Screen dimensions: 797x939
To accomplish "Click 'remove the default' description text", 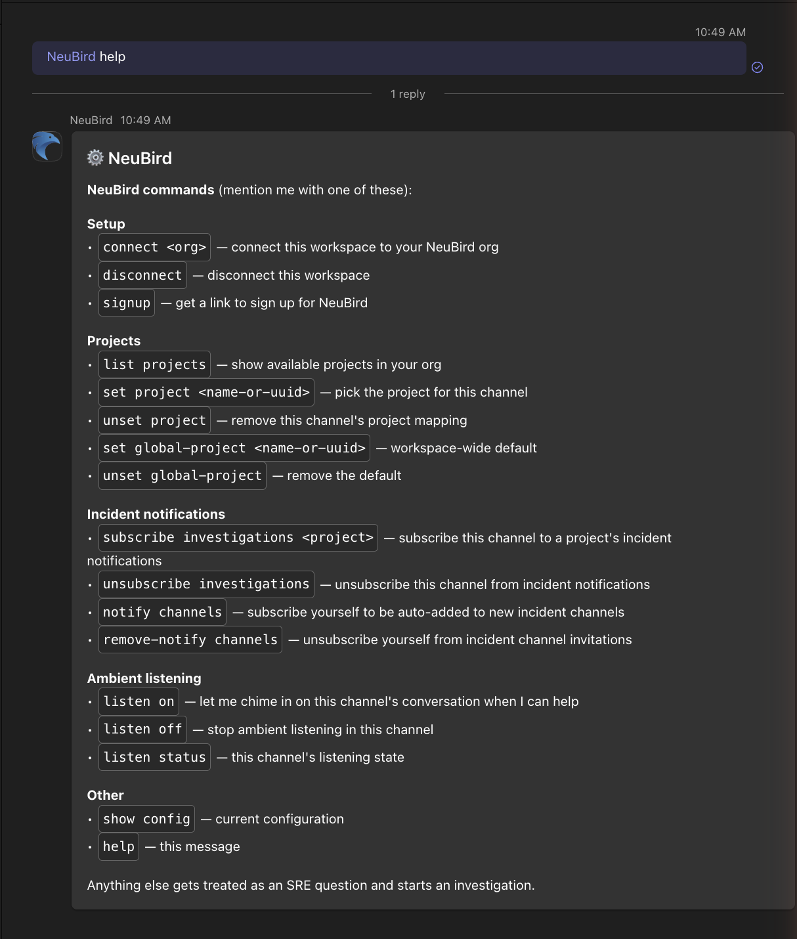I will (344, 475).
